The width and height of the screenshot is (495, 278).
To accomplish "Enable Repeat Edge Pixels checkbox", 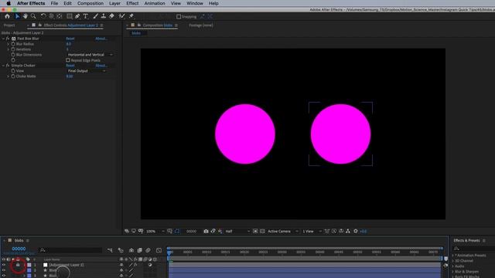I will (x=68, y=60).
